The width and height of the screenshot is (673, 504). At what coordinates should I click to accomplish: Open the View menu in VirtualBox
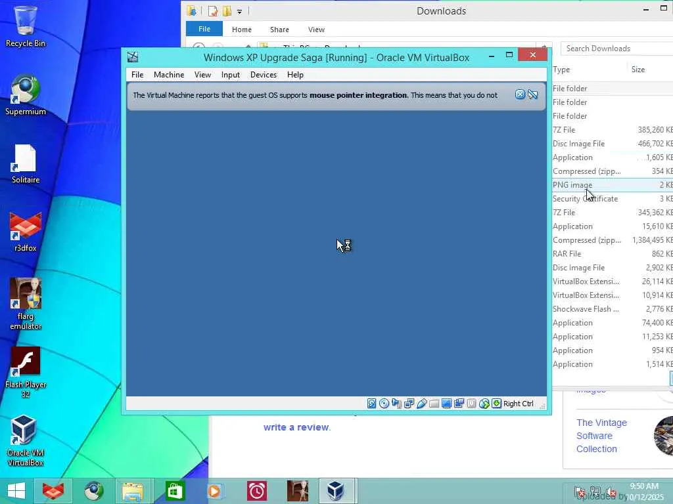(202, 75)
